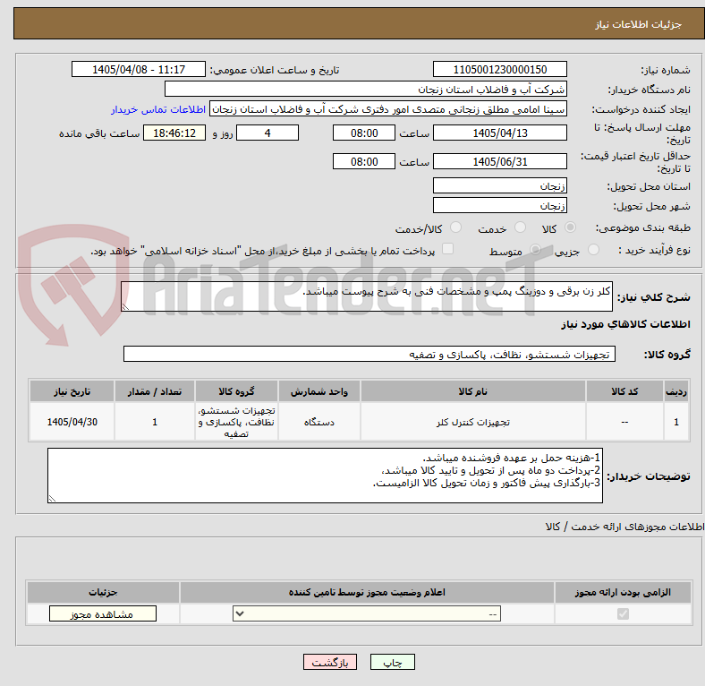Click the need number field 1105001230000150

(x=499, y=70)
